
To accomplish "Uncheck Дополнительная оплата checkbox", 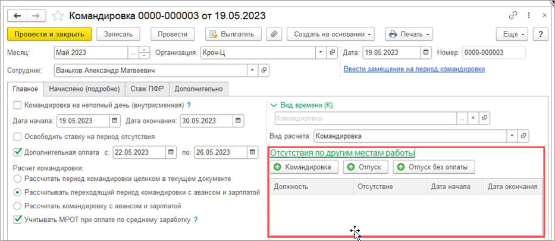I will pyautogui.click(x=17, y=152).
